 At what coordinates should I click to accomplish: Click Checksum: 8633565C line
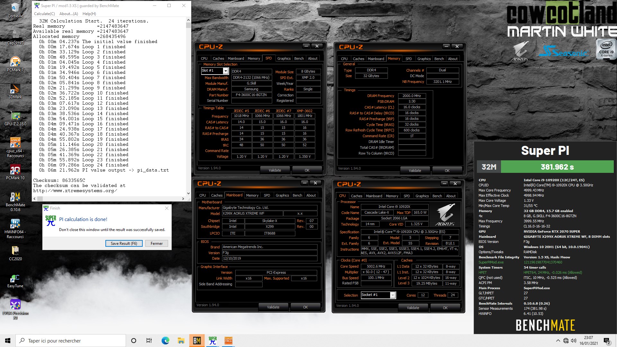59,180
